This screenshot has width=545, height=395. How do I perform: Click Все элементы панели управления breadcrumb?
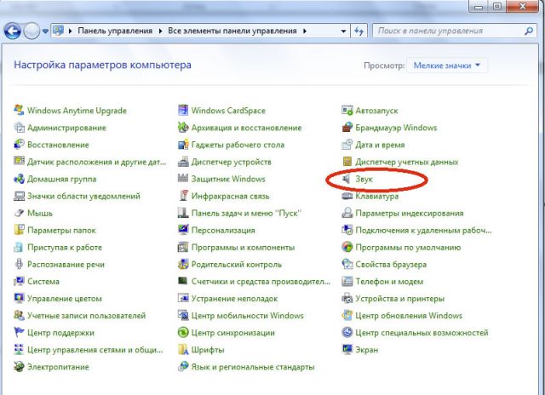point(232,31)
